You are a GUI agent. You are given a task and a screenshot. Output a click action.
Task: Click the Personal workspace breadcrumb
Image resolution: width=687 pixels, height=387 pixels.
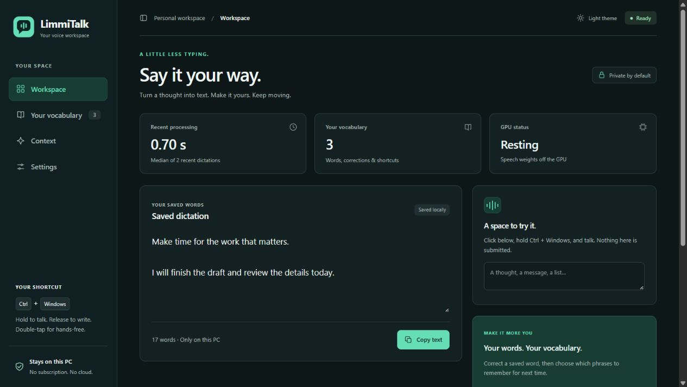[x=180, y=18]
